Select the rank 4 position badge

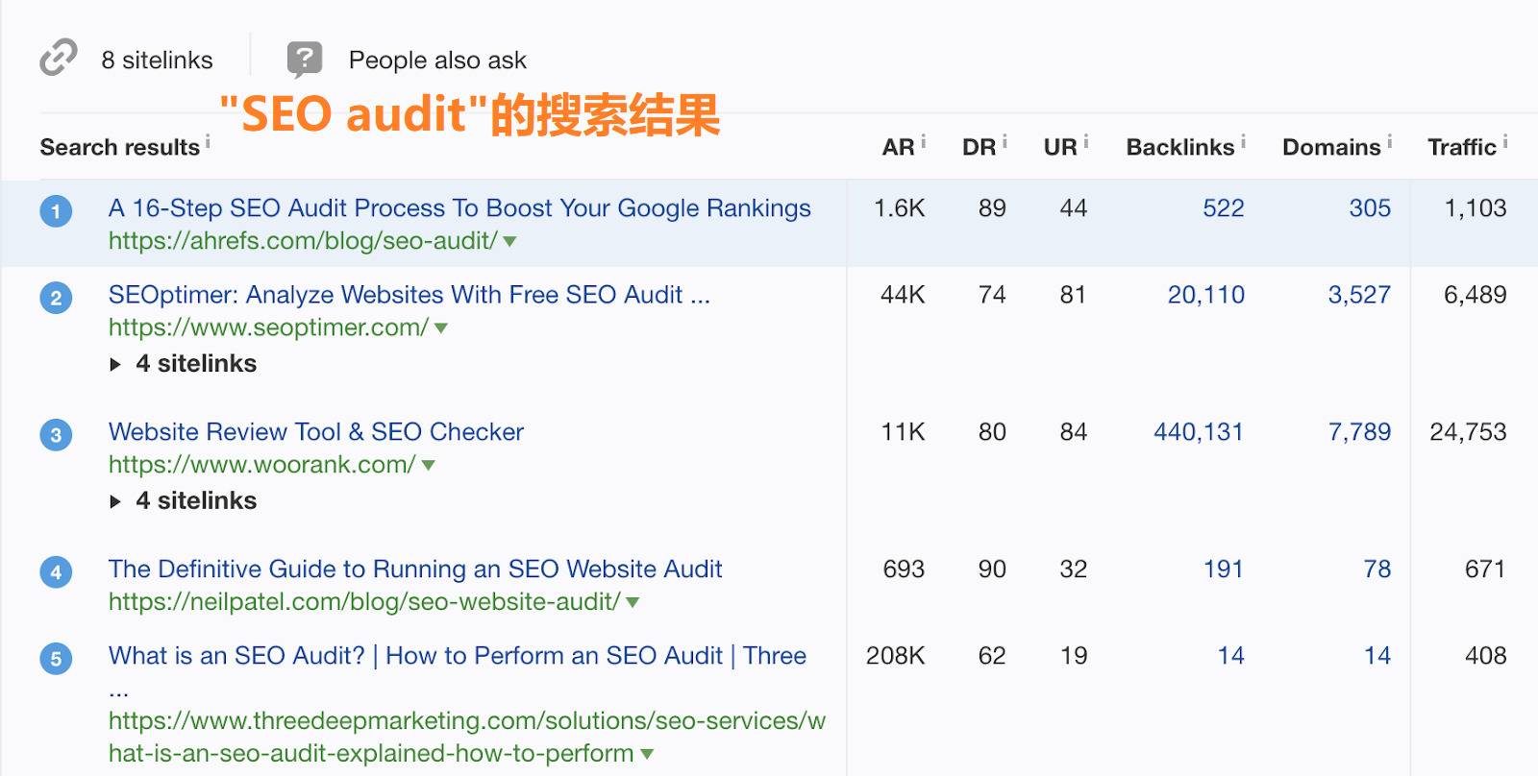click(x=56, y=573)
